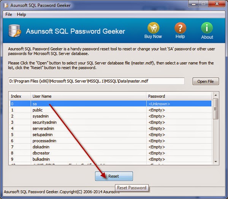Click the <Empty> password cell for dbcreator
228x199 pixels.
coord(179,153)
